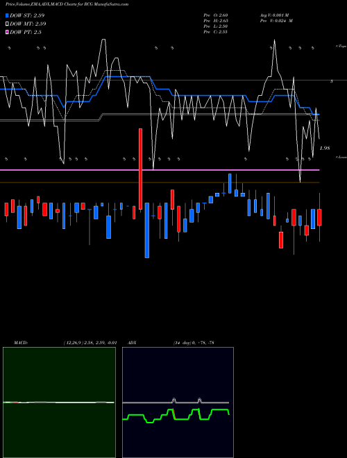Click the tallest blue candle below red spike
347x458 pixels.
(x=147, y=230)
